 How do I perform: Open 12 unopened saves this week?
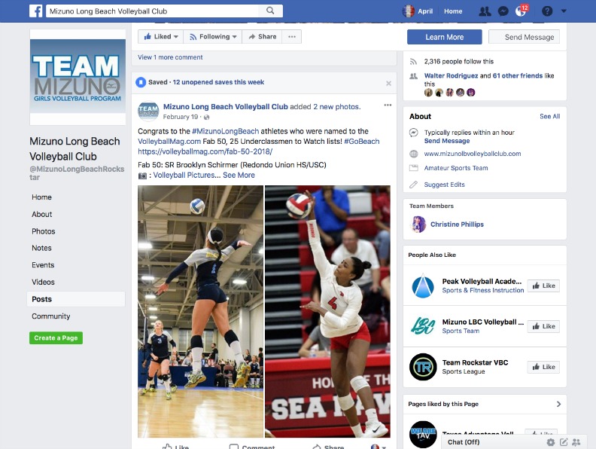click(x=218, y=82)
